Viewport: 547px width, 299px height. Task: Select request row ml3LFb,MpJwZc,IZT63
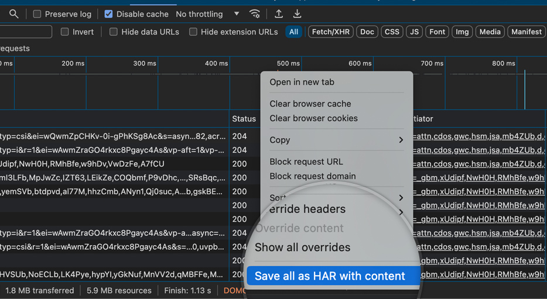112,177
